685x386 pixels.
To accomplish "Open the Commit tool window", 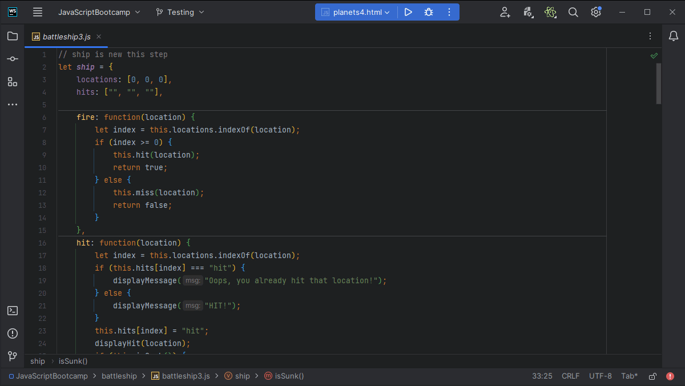I will [12, 59].
